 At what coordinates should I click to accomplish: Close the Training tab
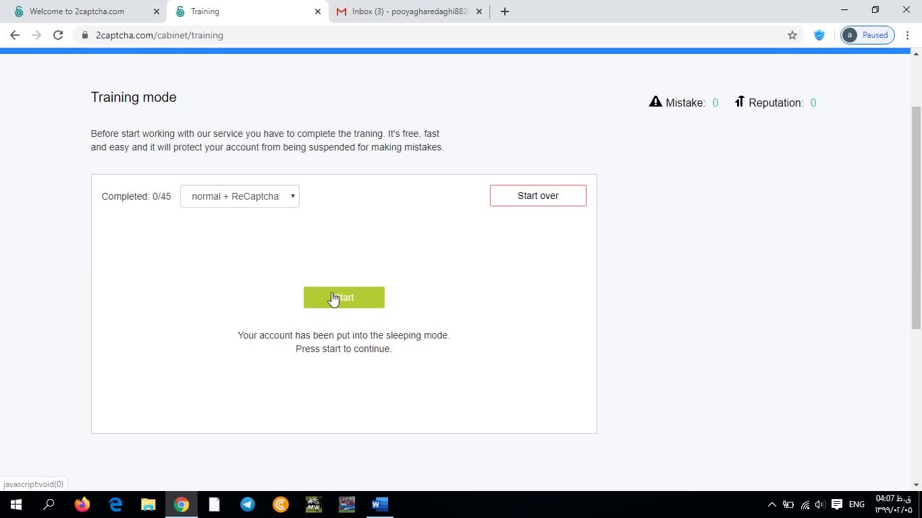pyautogui.click(x=318, y=11)
